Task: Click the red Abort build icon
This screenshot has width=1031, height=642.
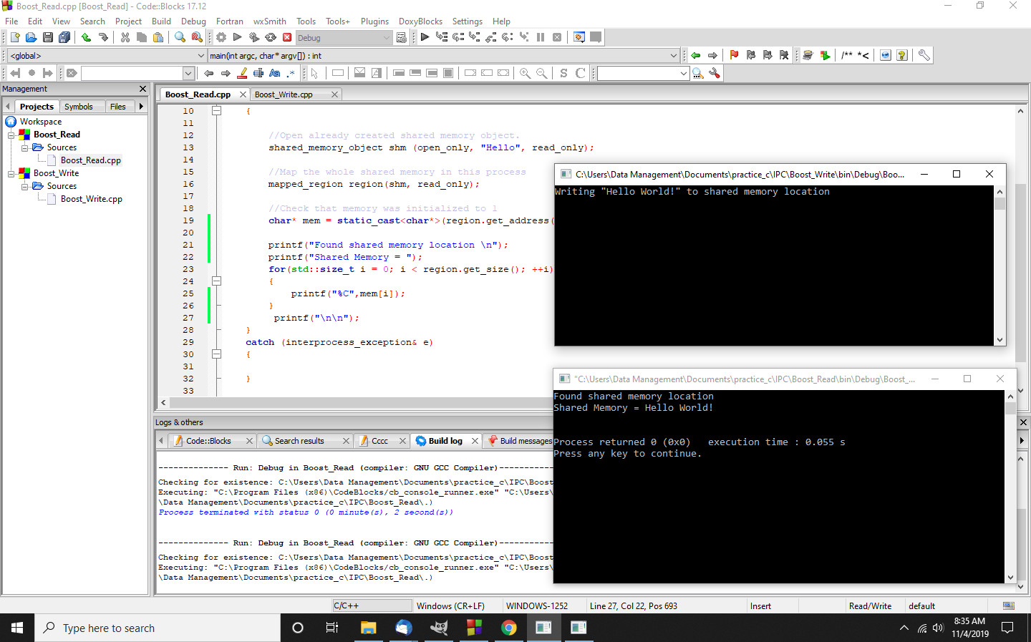Action: (287, 37)
